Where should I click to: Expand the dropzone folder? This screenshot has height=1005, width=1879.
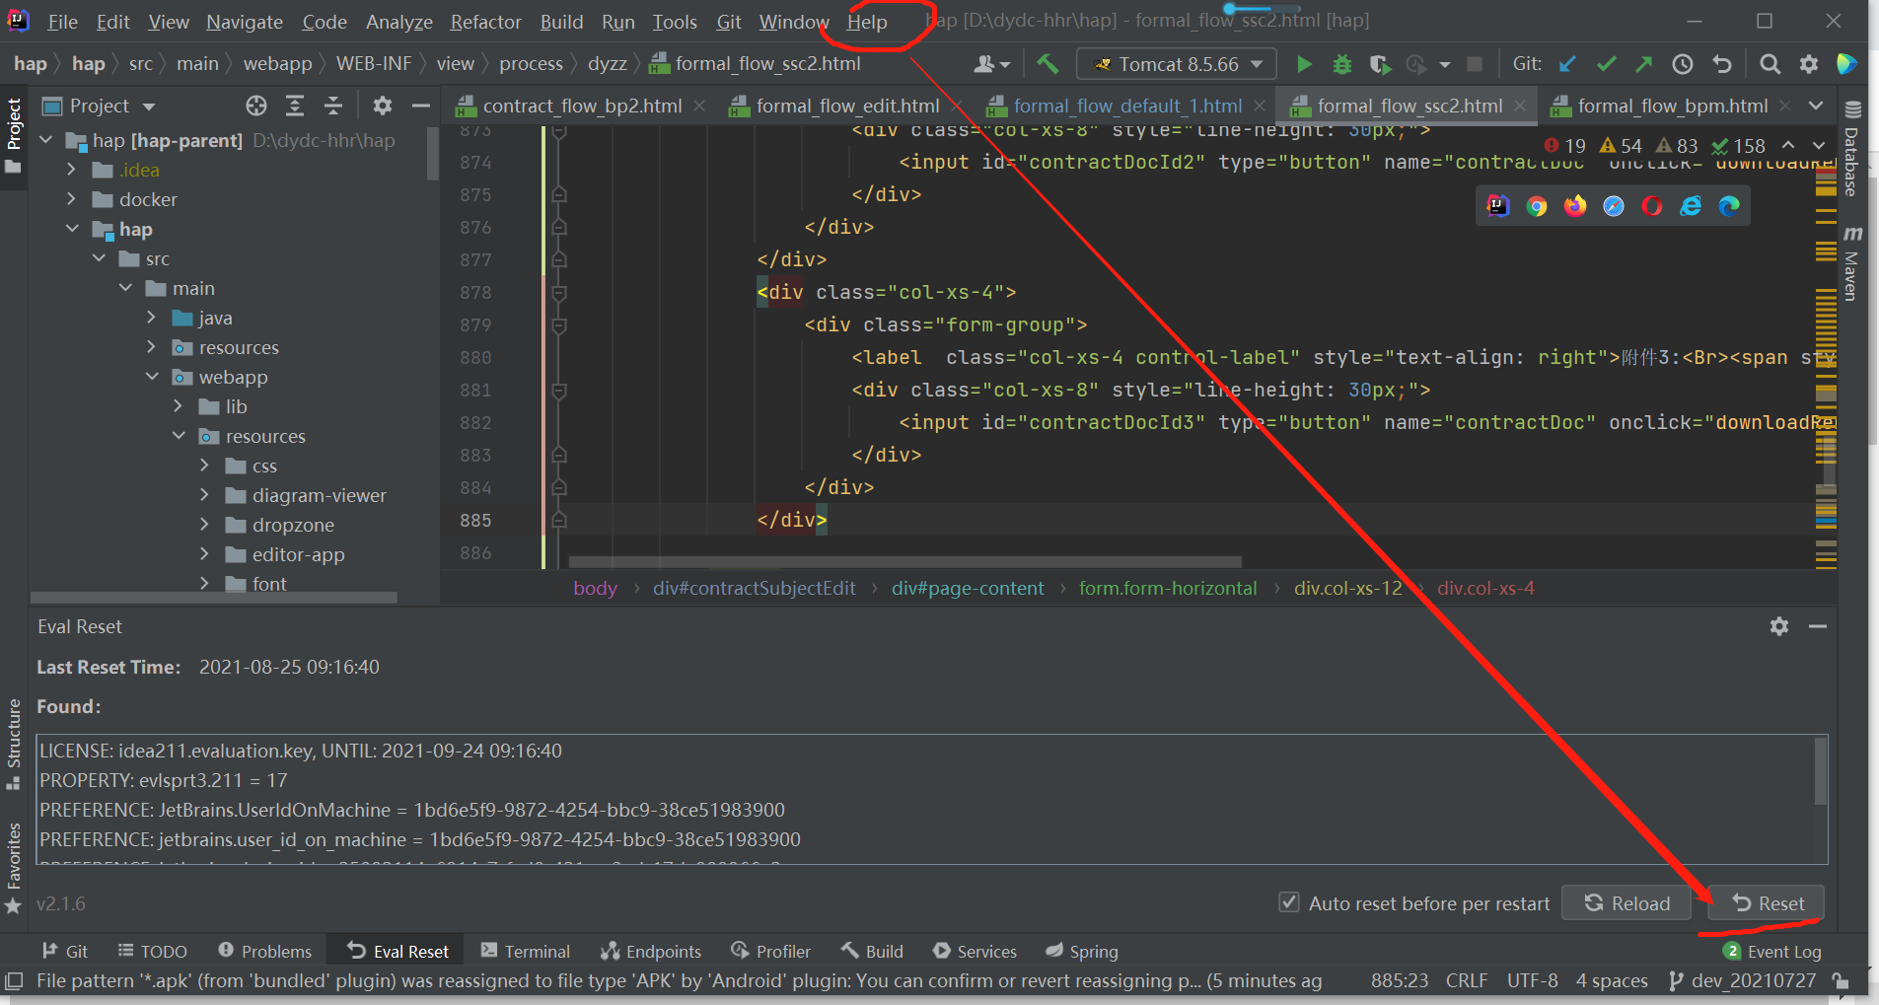click(204, 525)
